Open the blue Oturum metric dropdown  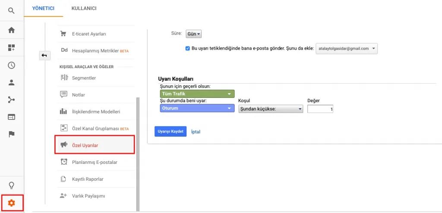coord(197,108)
